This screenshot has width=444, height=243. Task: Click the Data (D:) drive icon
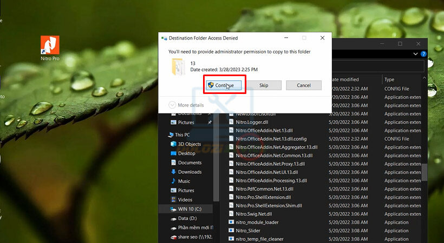173,219
